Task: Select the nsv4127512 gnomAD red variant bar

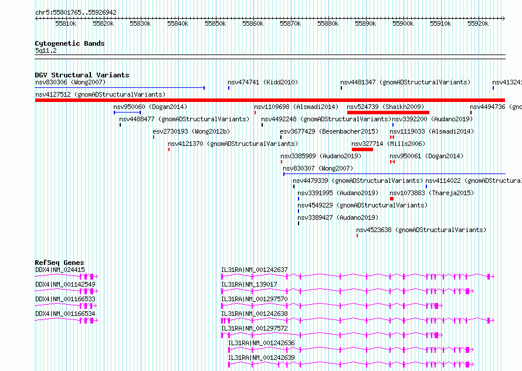Action: pos(270,100)
